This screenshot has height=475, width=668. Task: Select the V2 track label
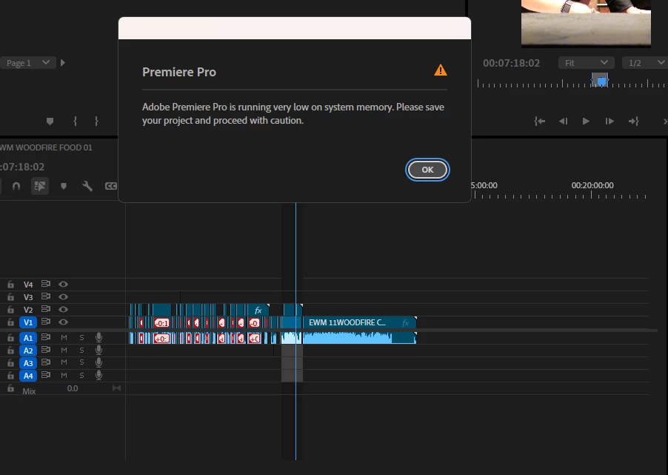pos(28,310)
